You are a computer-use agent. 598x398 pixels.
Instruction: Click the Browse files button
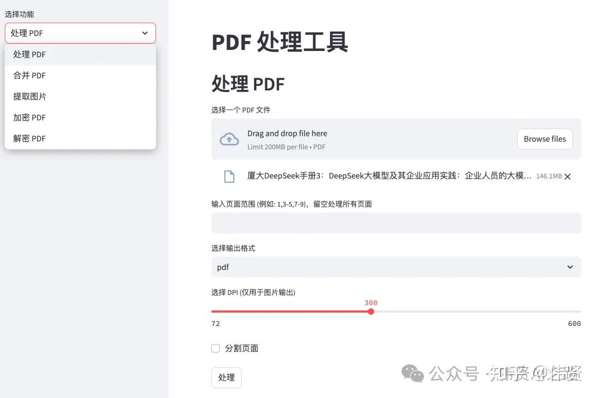click(x=544, y=139)
